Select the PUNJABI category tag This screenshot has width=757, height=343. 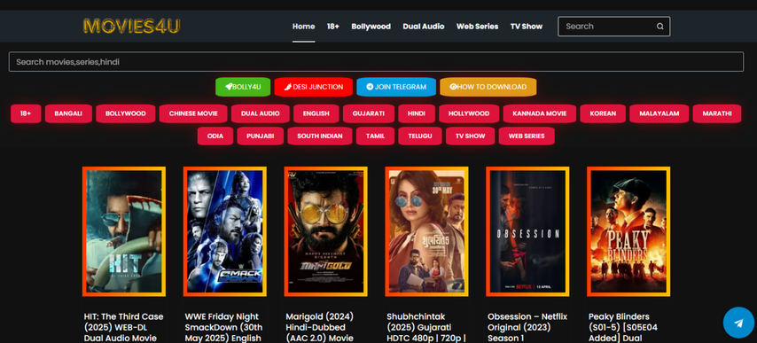(x=261, y=136)
